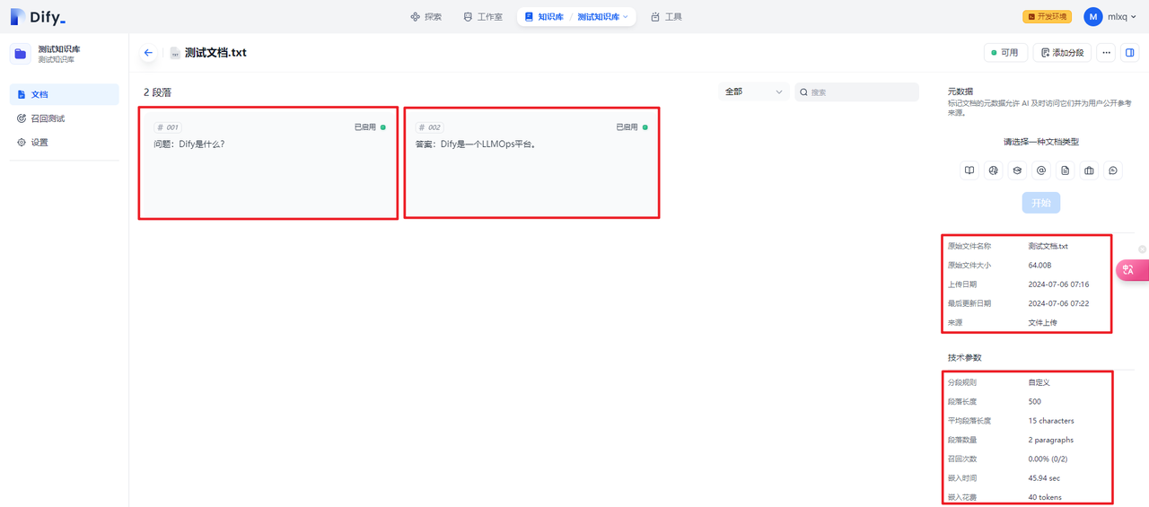The image size is (1149, 507).
Task: Click the 2 段落 count label
Action: 157,92
